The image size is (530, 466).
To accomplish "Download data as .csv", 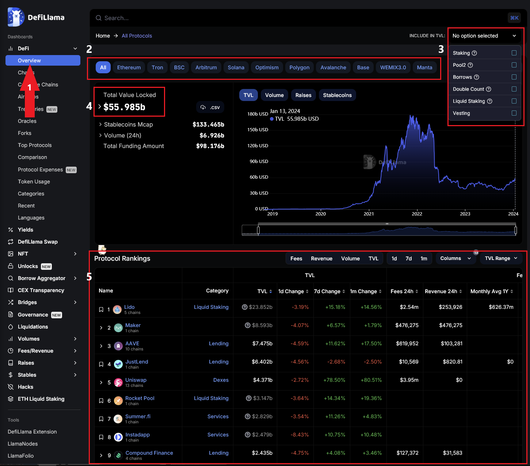I will 210,107.
